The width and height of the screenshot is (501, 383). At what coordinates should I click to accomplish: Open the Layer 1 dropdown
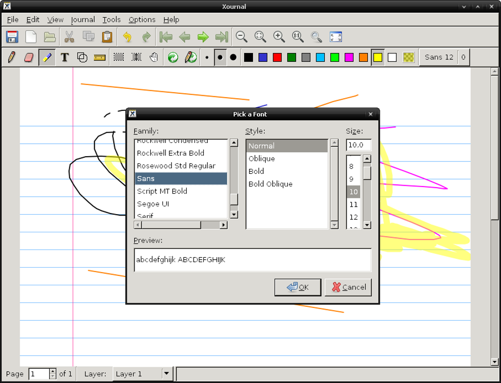[x=143, y=374]
